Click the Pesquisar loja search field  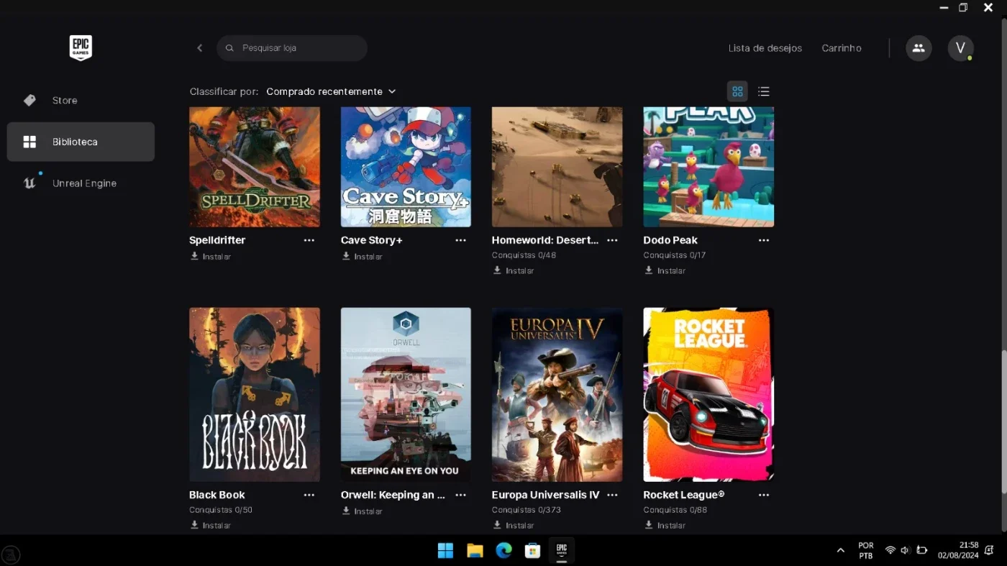pos(292,48)
